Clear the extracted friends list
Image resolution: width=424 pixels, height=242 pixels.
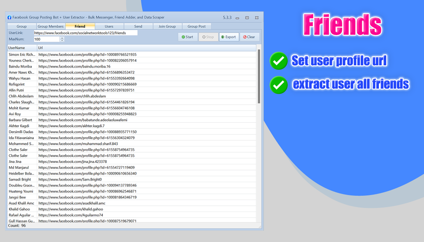(x=249, y=37)
